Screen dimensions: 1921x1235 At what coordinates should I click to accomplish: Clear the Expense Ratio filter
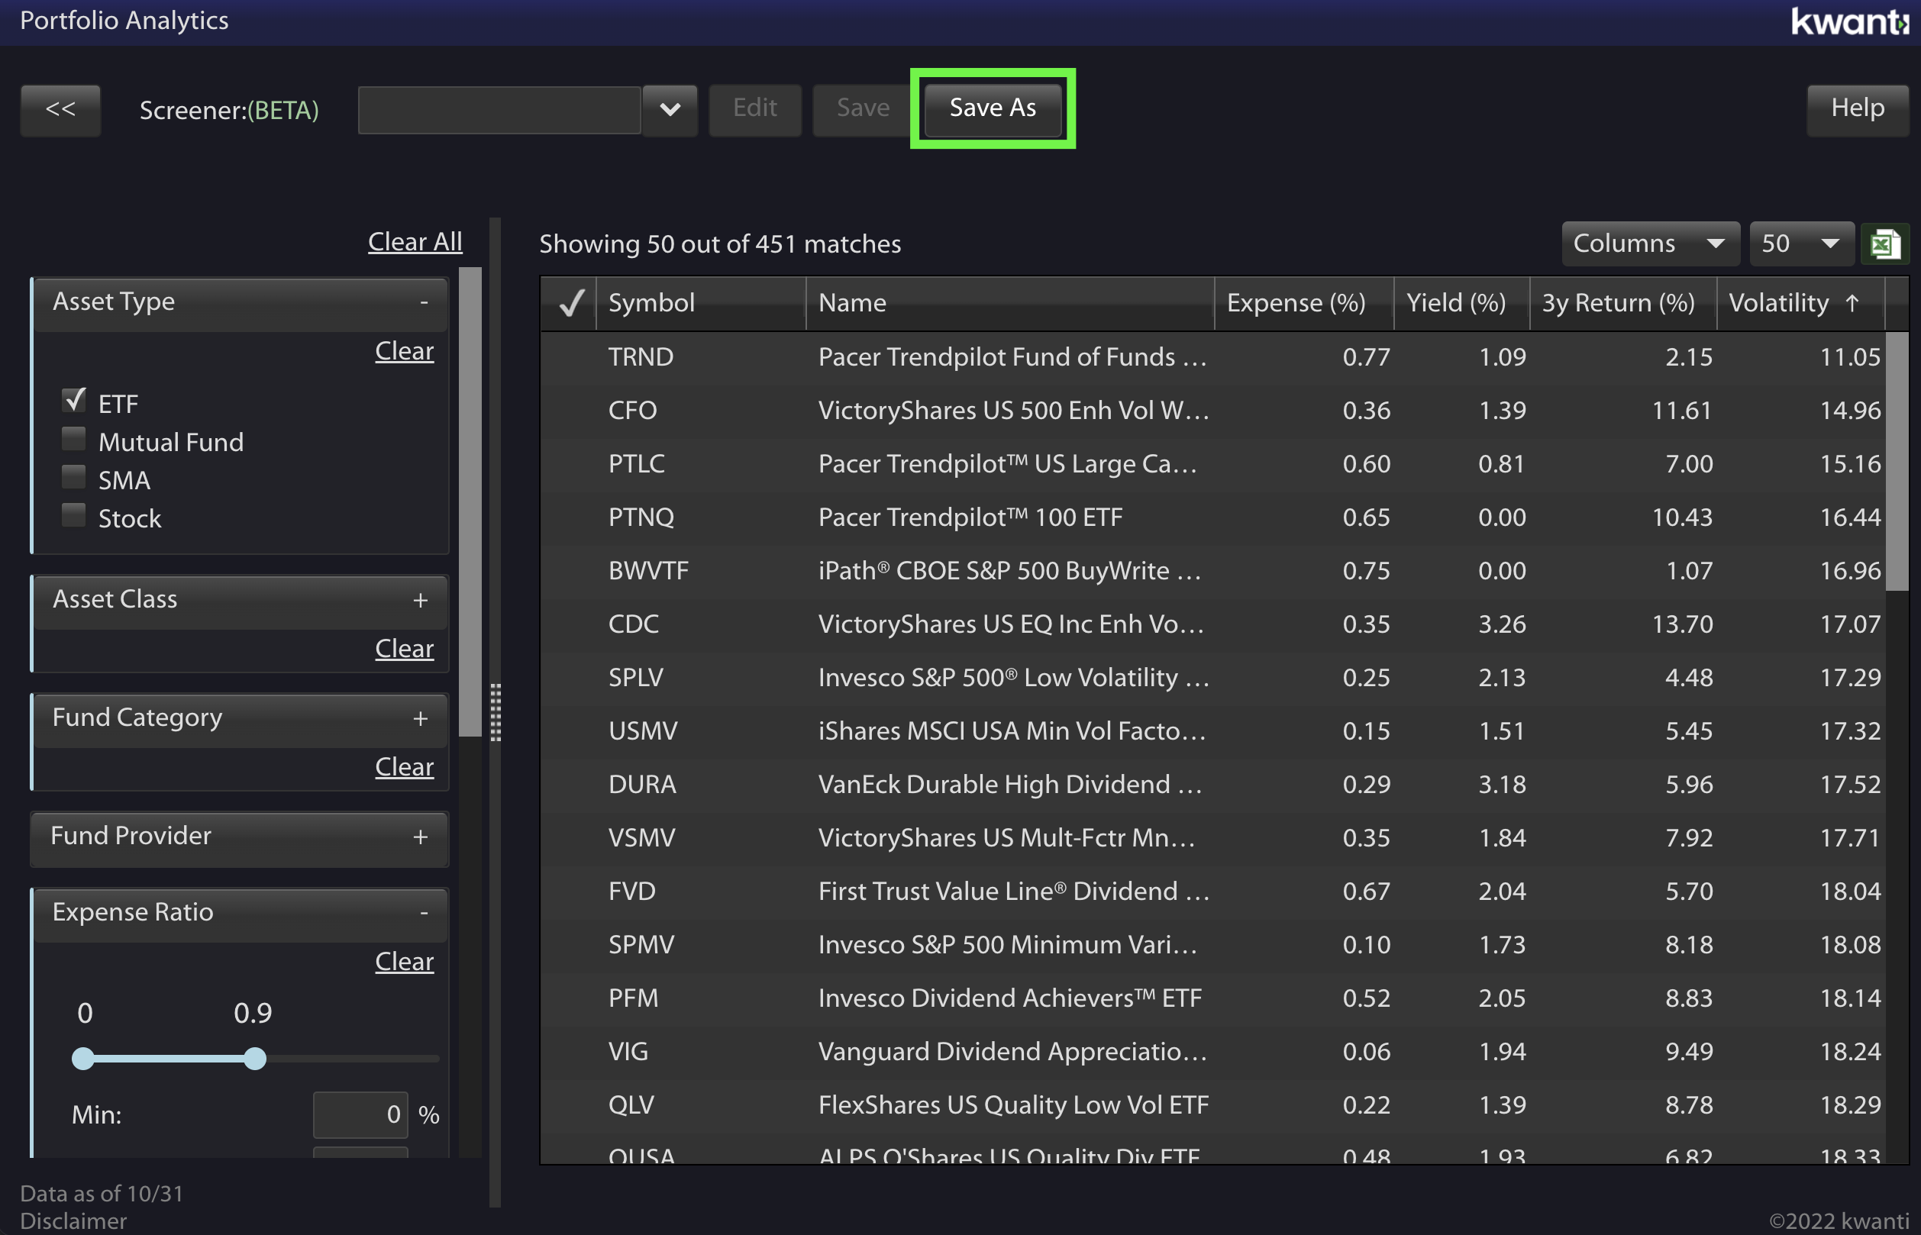click(404, 962)
